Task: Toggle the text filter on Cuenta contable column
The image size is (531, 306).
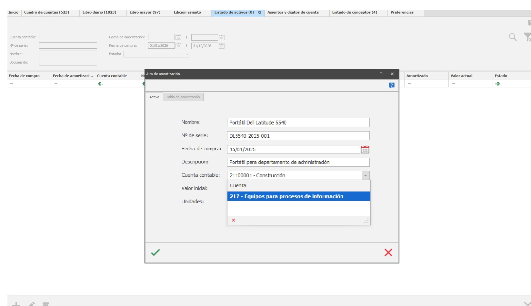Action: 100,84
